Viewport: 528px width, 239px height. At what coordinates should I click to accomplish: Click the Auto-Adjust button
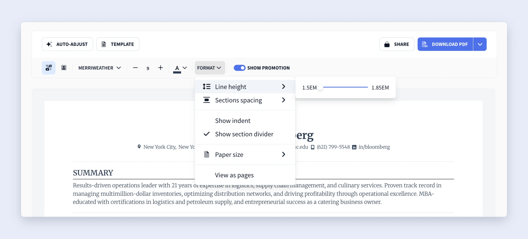[x=67, y=44]
